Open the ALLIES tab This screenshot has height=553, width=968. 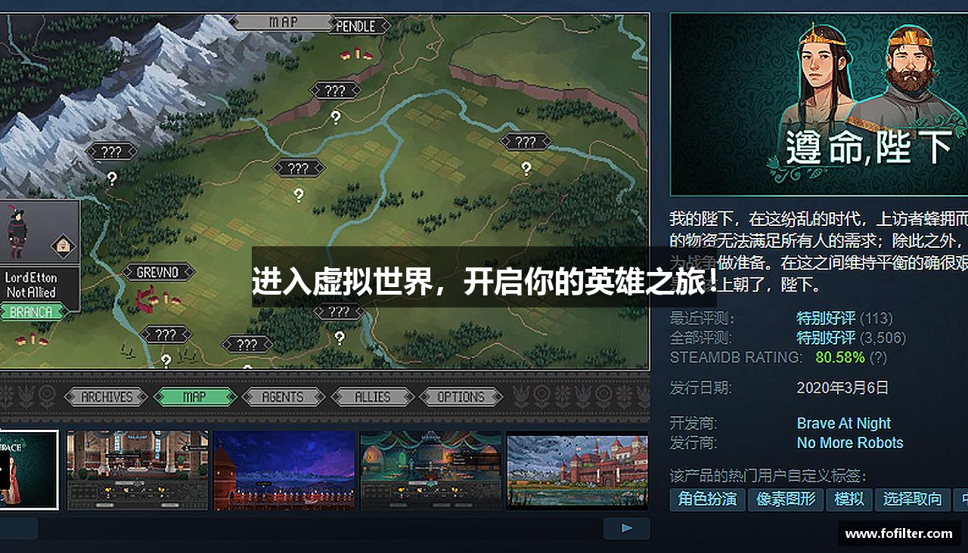(x=372, y=397)
